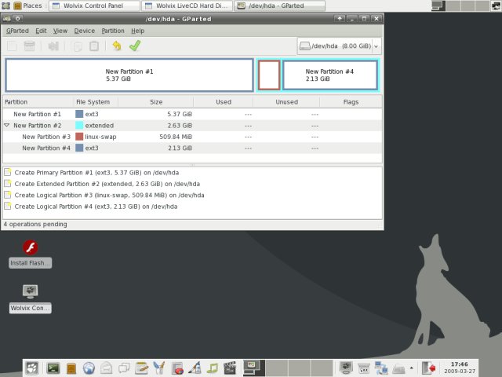Open the /dev/hda device dropdown
This screenshot has height=377, width=502.
(339, 46)
